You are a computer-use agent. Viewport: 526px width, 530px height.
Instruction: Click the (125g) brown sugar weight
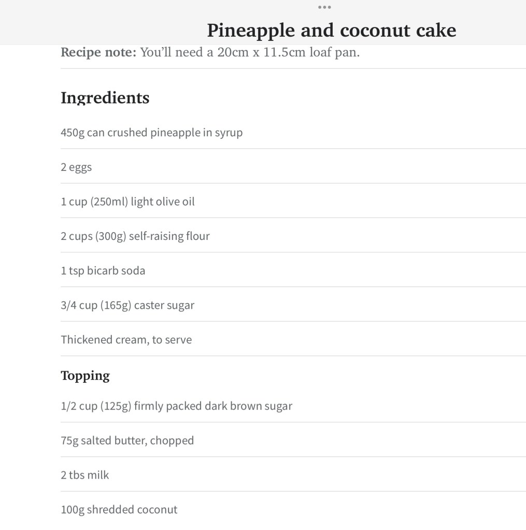116,406
